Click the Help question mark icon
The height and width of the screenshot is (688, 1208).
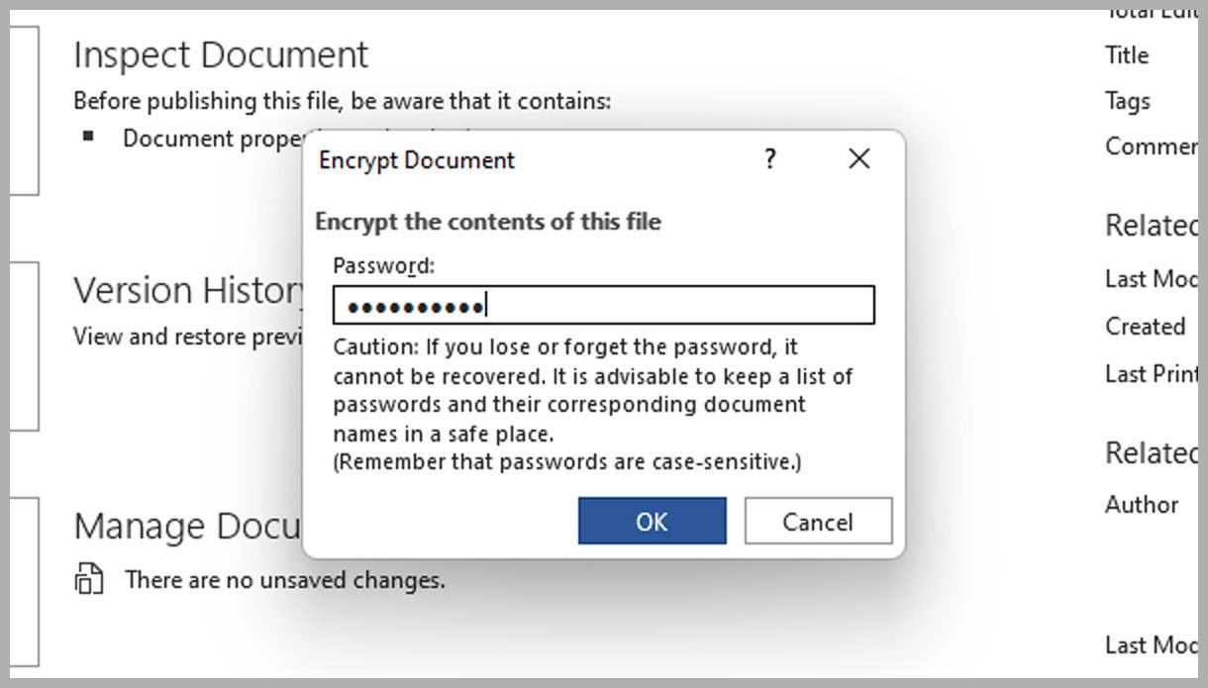point(770,159)
